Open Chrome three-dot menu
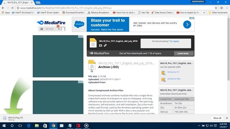This screenshot has height=129, width=230. coord(227,8)
